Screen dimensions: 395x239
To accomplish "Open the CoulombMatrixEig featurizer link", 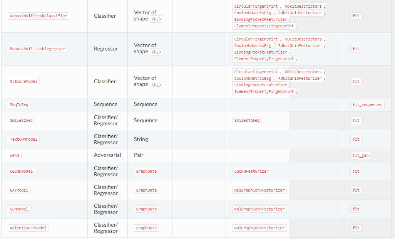I will (x=253, y=13).
